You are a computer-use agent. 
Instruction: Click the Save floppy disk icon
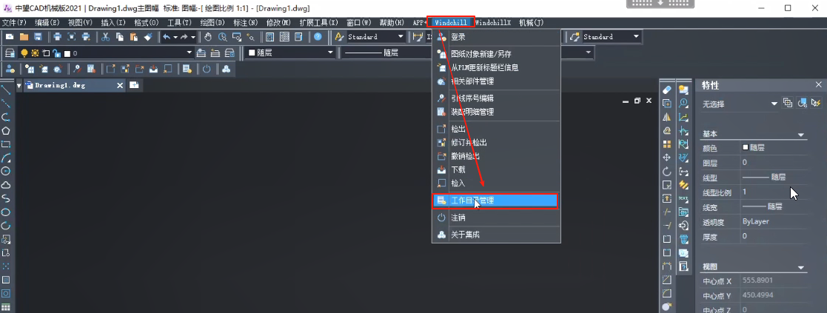coord(37,37)
